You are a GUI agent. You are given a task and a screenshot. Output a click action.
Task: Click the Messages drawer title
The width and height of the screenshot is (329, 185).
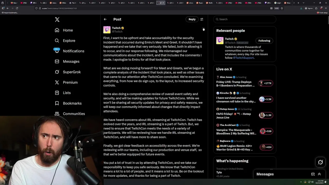click(x=265, y=174)
